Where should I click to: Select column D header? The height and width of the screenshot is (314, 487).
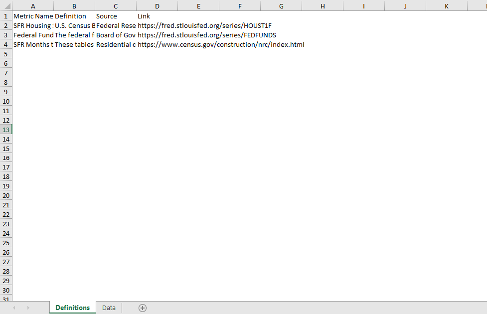pyautogui.click(x=157, y=6)
